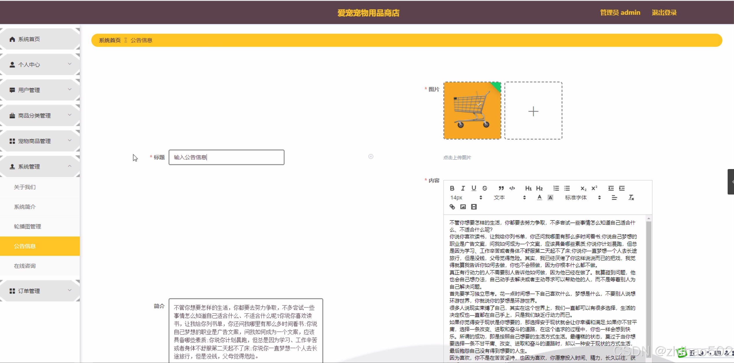Expand the 个人中心 sidebar menu
Image resolution: width=734 pixels, height=363 pixels.
tap(40, 65)
